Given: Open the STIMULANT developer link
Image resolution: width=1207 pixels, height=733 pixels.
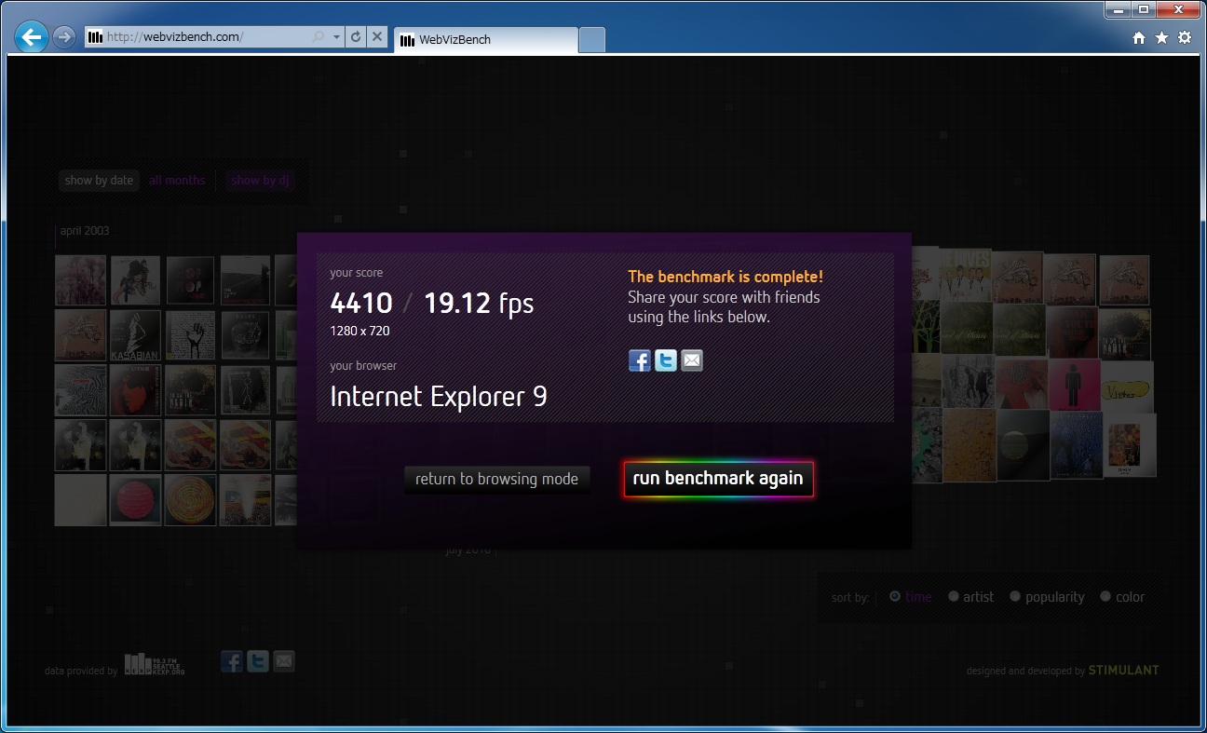Looking at the screenshot, I should pos(1123,671).
